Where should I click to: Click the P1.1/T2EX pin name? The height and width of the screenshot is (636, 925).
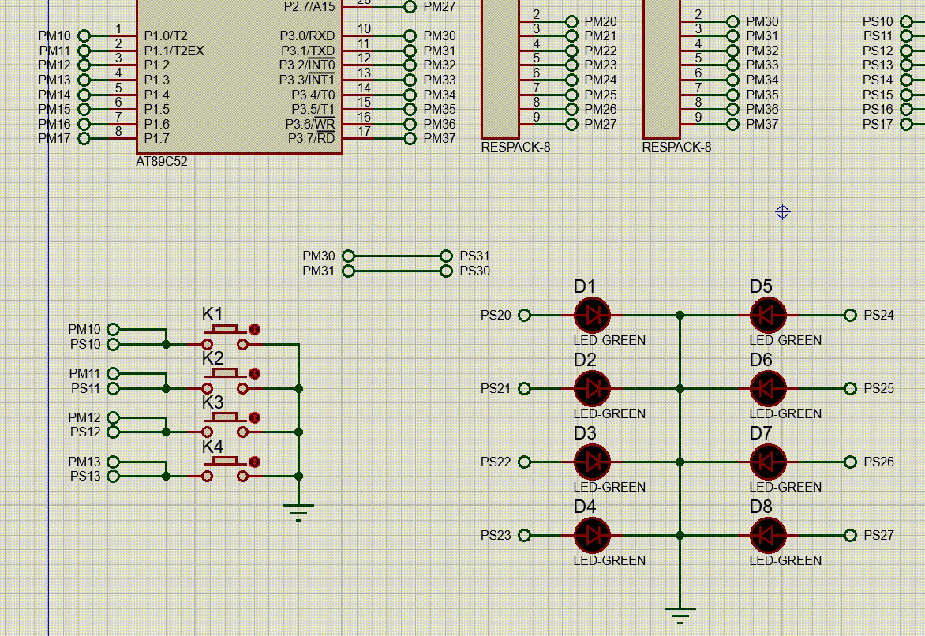[x=174, y=51]
